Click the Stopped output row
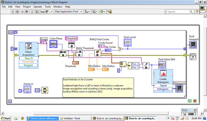The height and width of the screenshot is (121, 207). point(28,65)
